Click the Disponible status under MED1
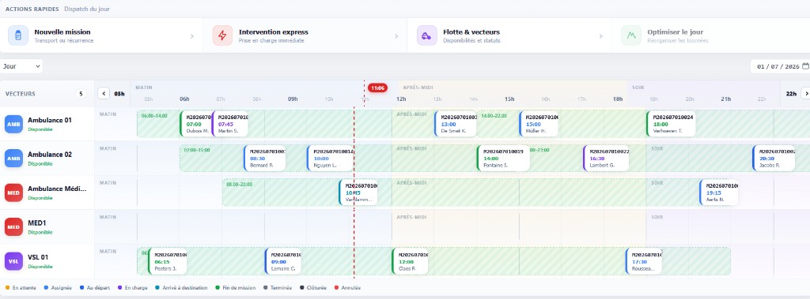This screenshot has height=299, width=810. pyautogui.click(x=40, y=233)
